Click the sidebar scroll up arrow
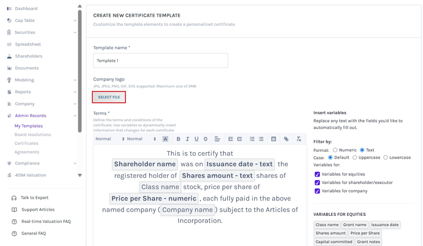 pos(80,6)
